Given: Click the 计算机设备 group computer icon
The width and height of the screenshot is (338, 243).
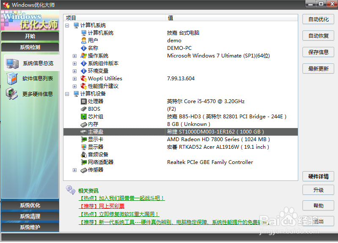Looking at the screenshot, I should pos(76,94).
